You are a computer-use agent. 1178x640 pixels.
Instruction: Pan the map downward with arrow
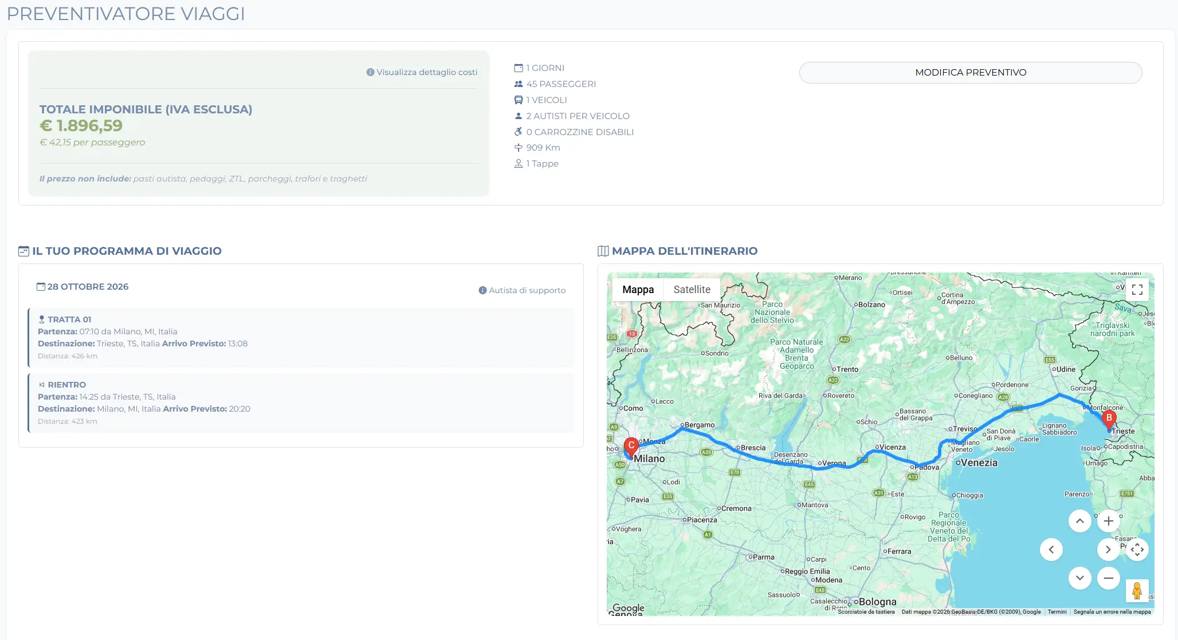coord(1080,578)
